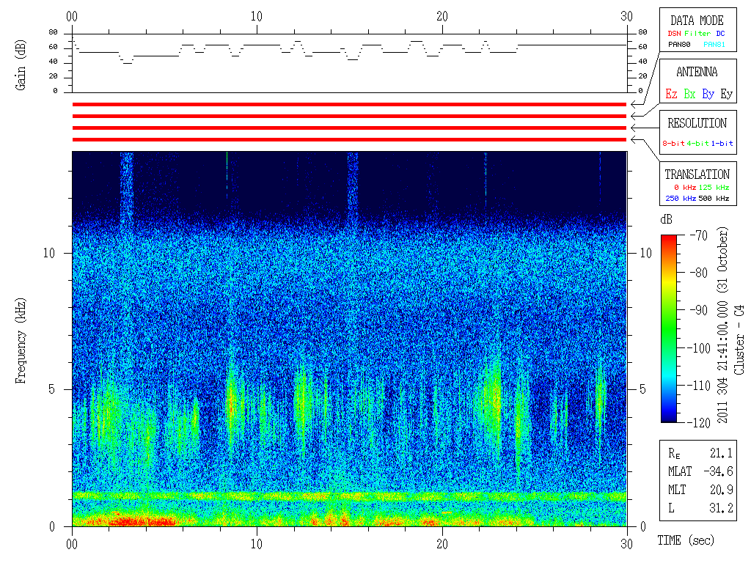This screenshot has height=563, width=751.
Task: Click the second red status bar for antenna
Action: point(349,117)
